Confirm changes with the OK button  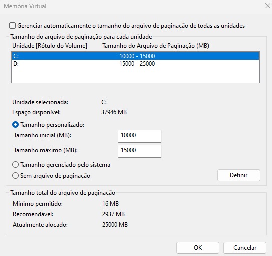click(x=198, y=248)
